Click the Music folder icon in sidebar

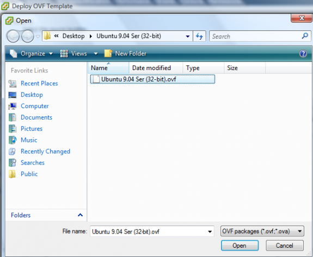click(x=13, y=140)
